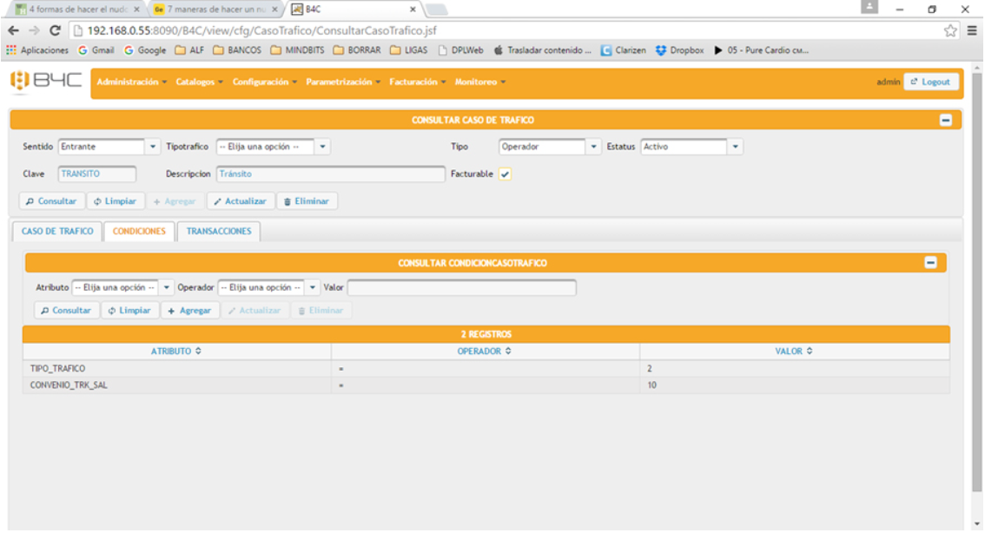Screen dimensions: 985x533
Task: Open the Facturación menu
Action: point(418,82)
